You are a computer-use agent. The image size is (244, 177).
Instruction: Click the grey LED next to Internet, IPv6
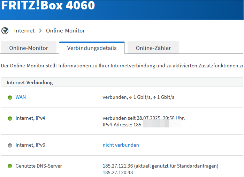click(10, 145)
